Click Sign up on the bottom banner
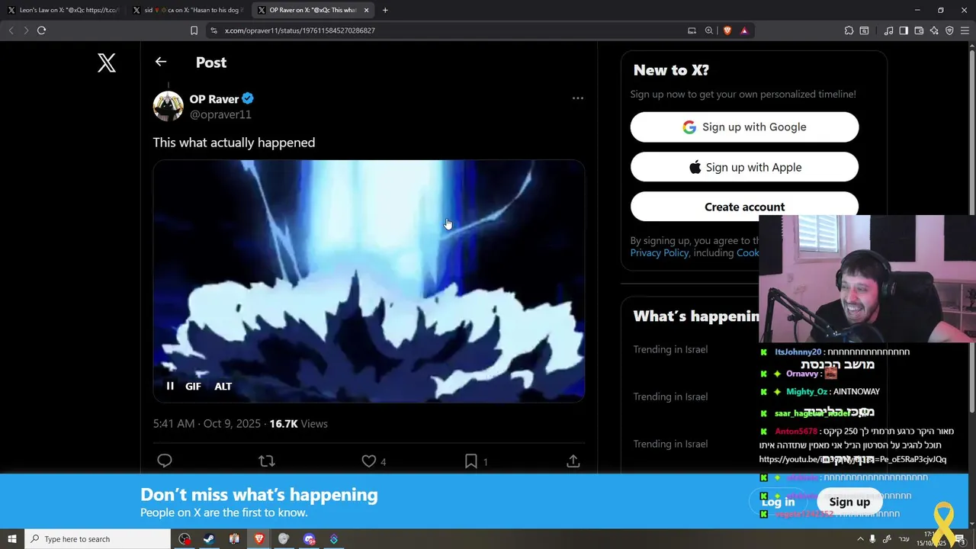The image size is (976, 549). [x=849, y=501]
